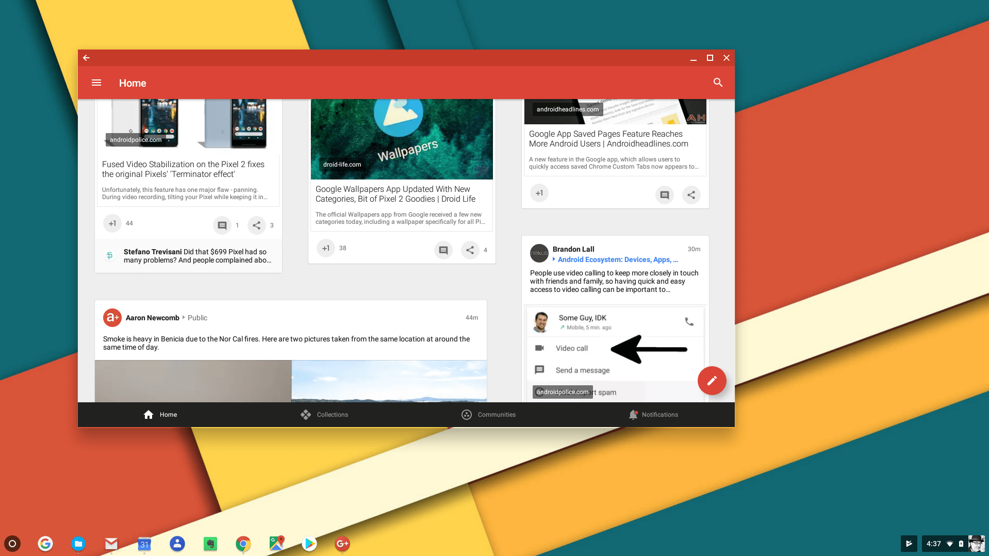View Aaron Newcomb's clear sky photo
The width and height of the screenshot is (989, 556).
pos(389,381)
